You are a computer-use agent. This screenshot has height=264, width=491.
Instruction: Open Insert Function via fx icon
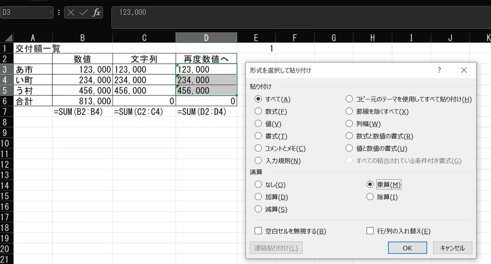(96, 12)
